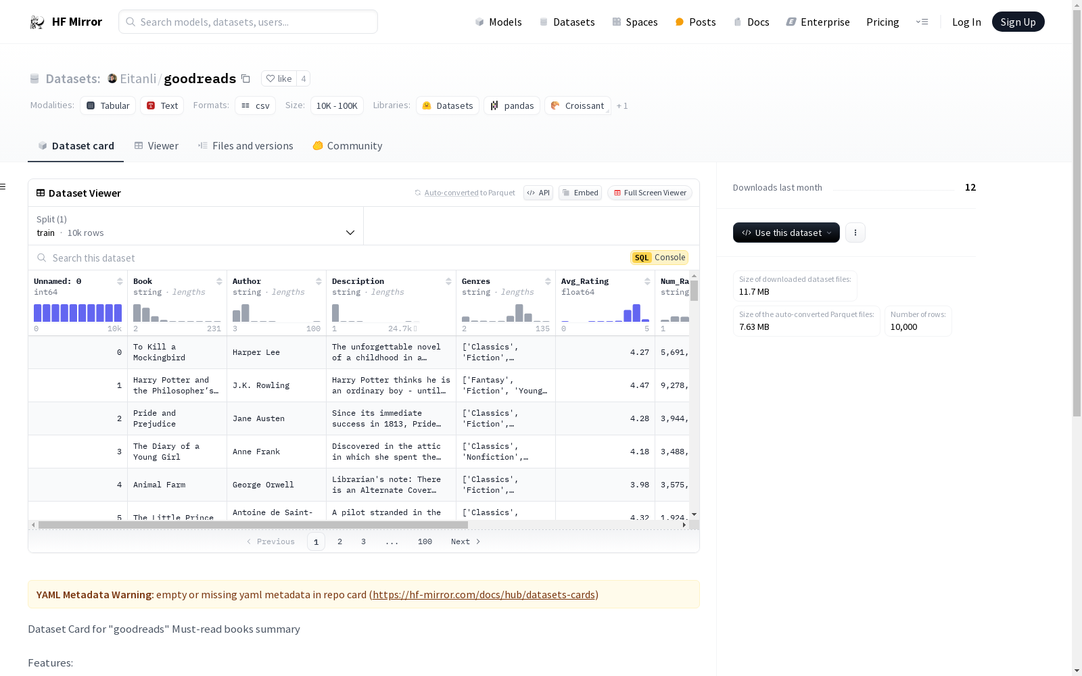The image size is (1082, 676).
Task: Expand the Split train dropdown
Action: pyautogui.click(x=196, y=226)
